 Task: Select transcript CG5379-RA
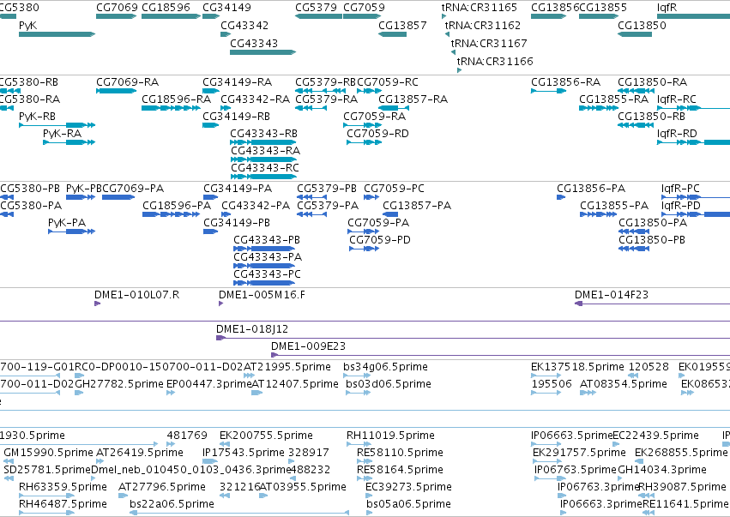coord(311,108)
